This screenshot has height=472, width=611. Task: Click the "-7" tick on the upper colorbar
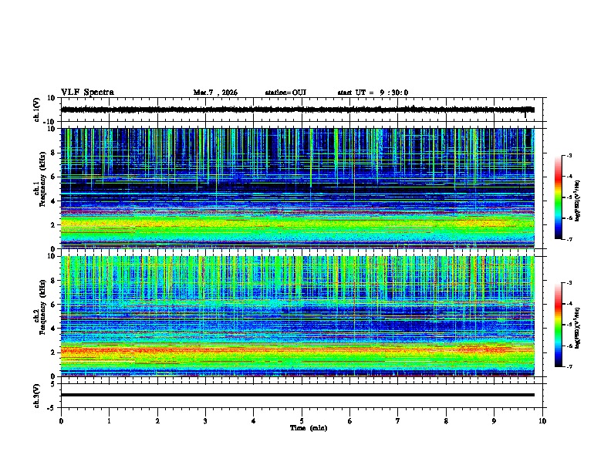tap(569, 239)
